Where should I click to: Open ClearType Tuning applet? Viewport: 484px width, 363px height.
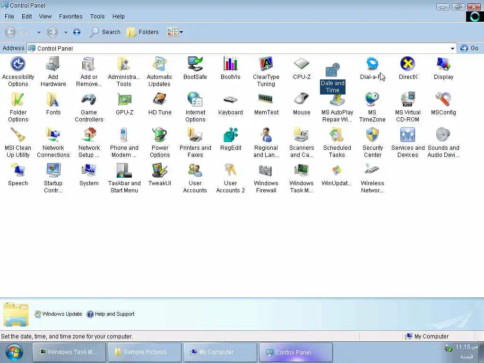(266, 72)
